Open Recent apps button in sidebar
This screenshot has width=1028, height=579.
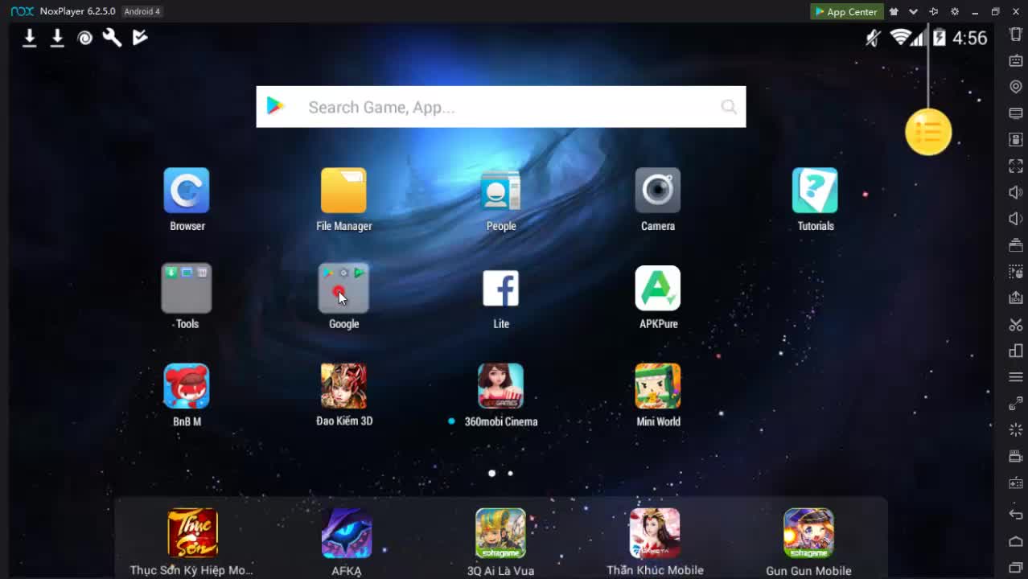pos(1016,568)
